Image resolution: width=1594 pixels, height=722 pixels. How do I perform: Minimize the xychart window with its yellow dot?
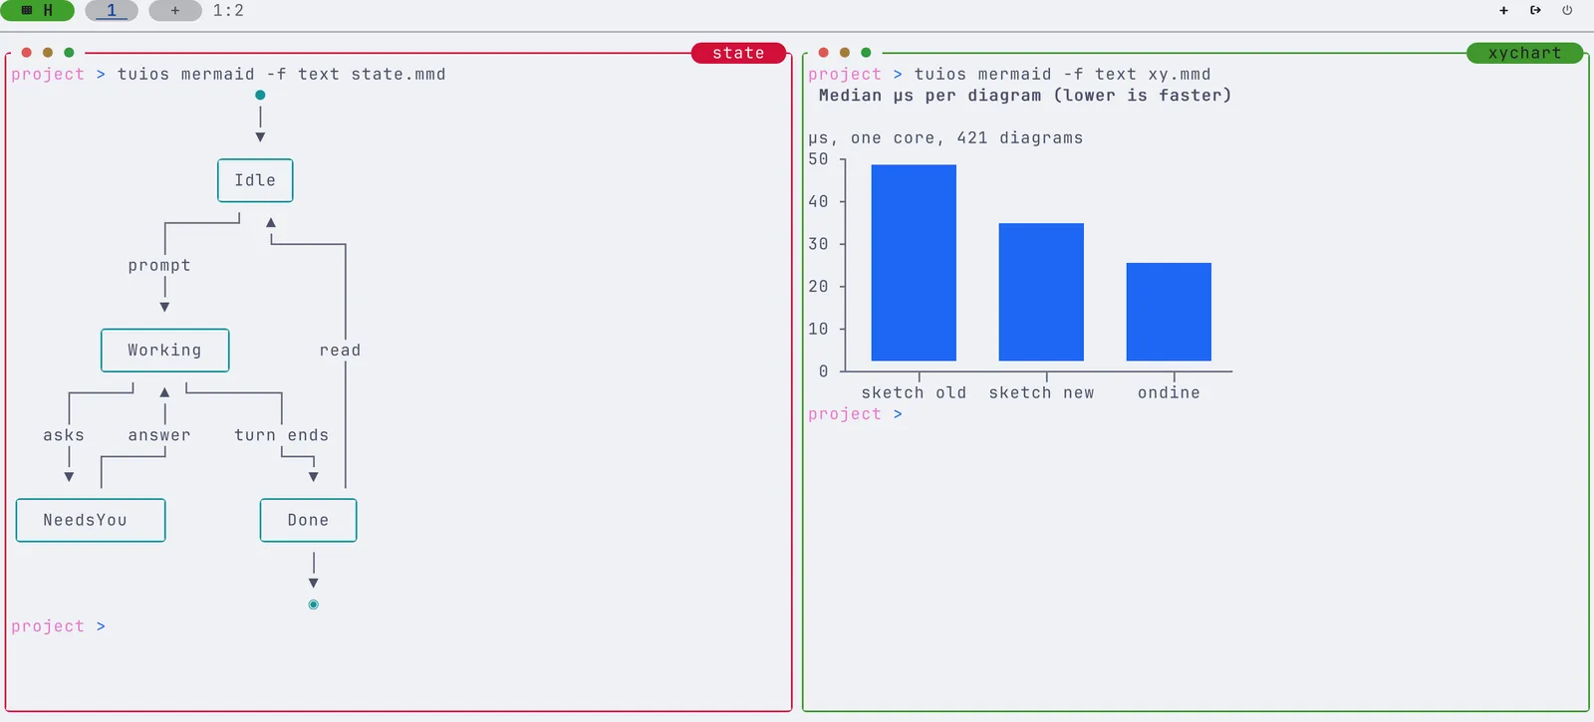coord(845,53)
